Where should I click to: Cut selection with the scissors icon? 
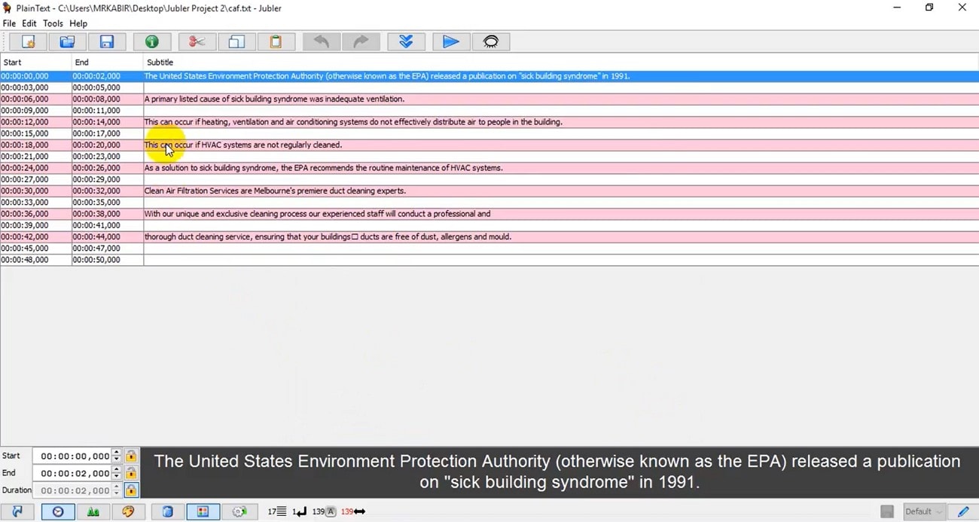[x=197, y=42]
